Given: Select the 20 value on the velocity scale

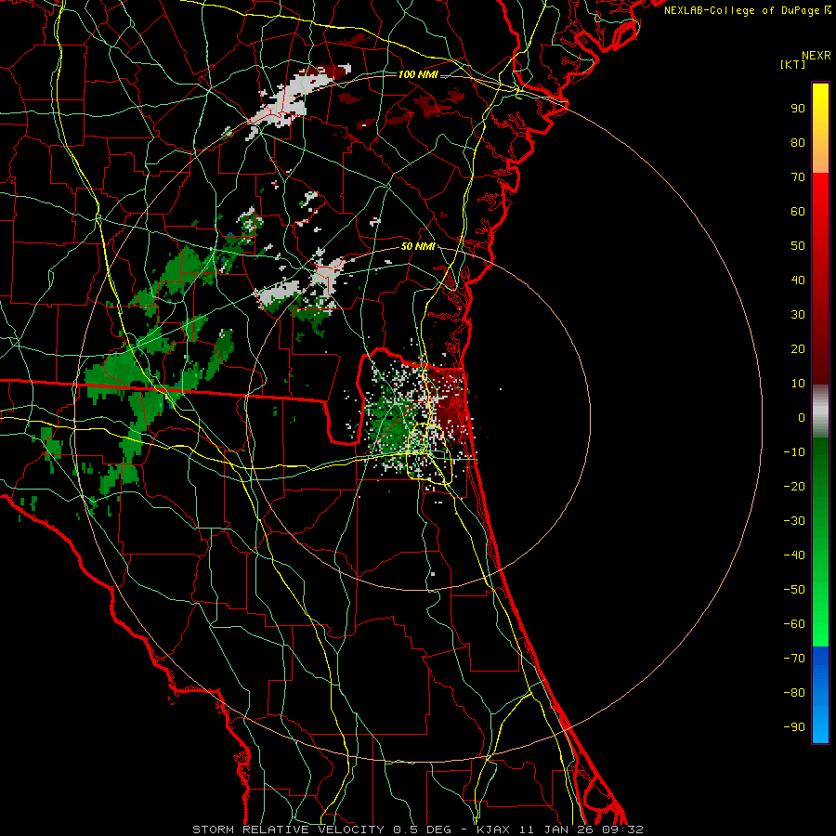Looking at the screenshot, I should point(798,348).
